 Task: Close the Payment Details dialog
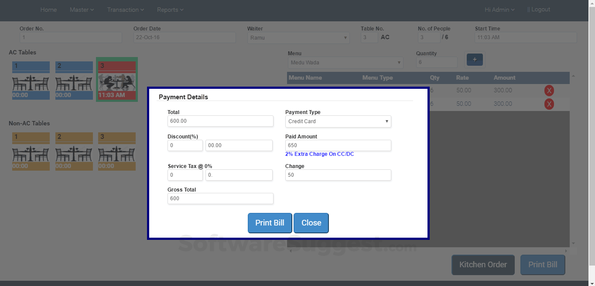pos(311,223)
